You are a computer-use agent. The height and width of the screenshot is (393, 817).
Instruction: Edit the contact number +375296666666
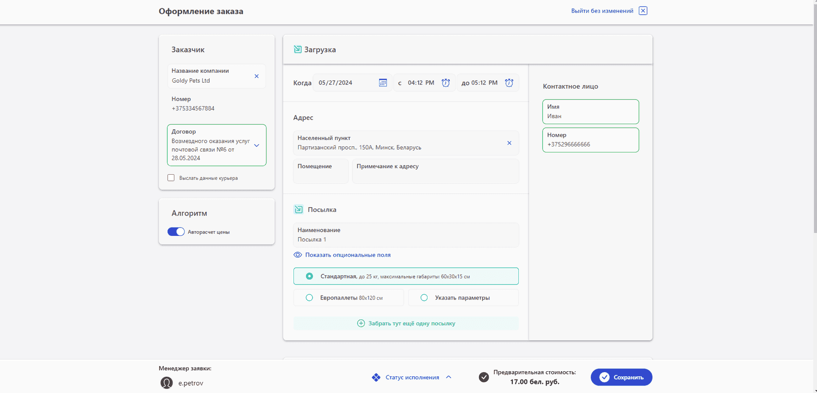(590, 140)
